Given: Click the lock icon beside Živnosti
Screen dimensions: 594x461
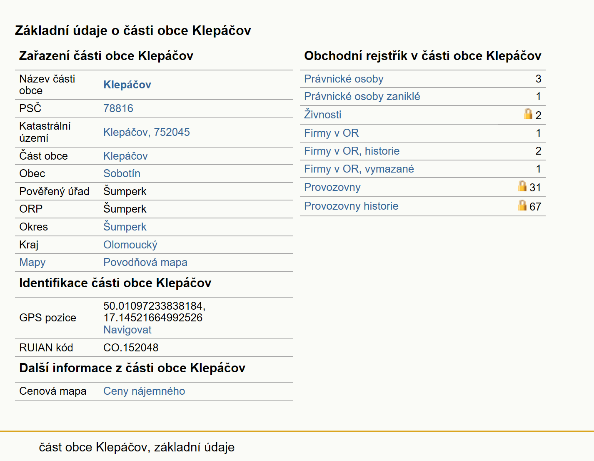Looking at the screenshot, I should coord(528,114).
